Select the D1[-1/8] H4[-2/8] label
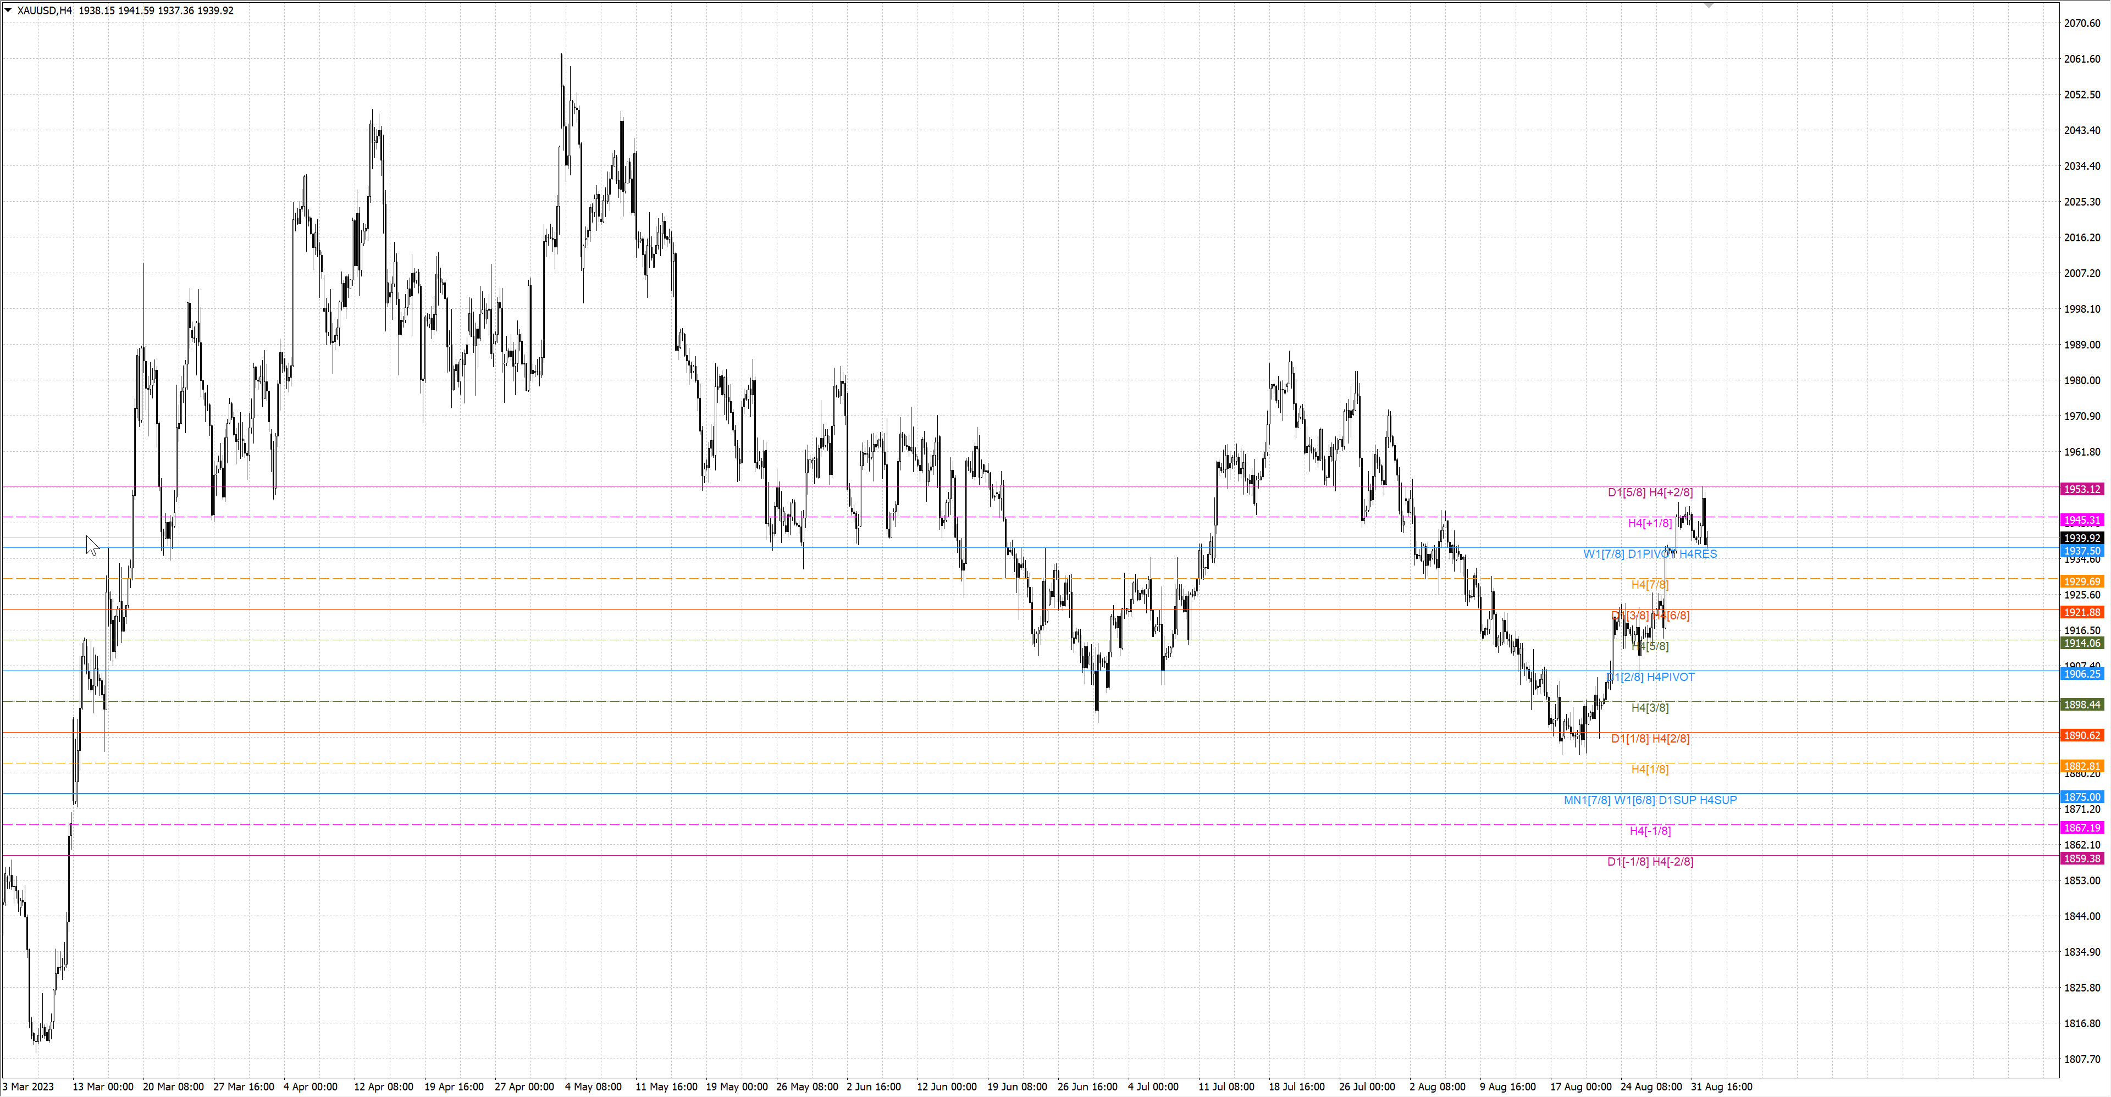This screenshot has height=1097, width=2111. pyautogui.click(x=1650, y=861)
